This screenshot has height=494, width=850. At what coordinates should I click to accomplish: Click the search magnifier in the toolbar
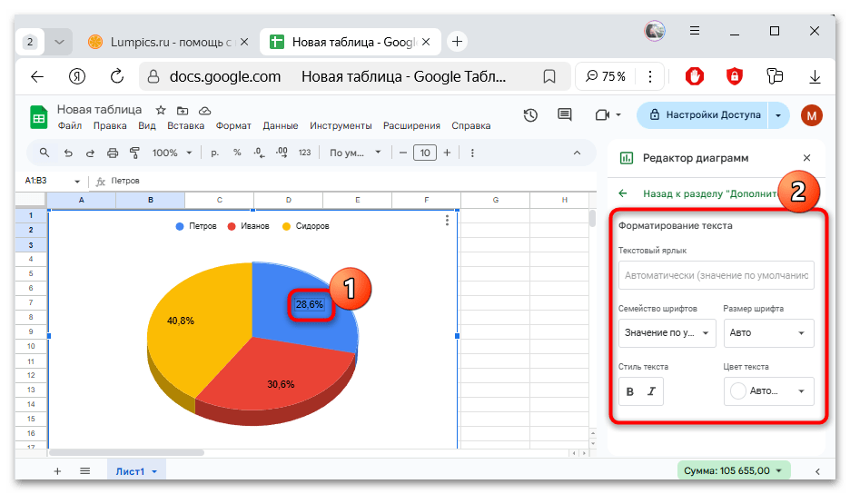click(44, 153)
